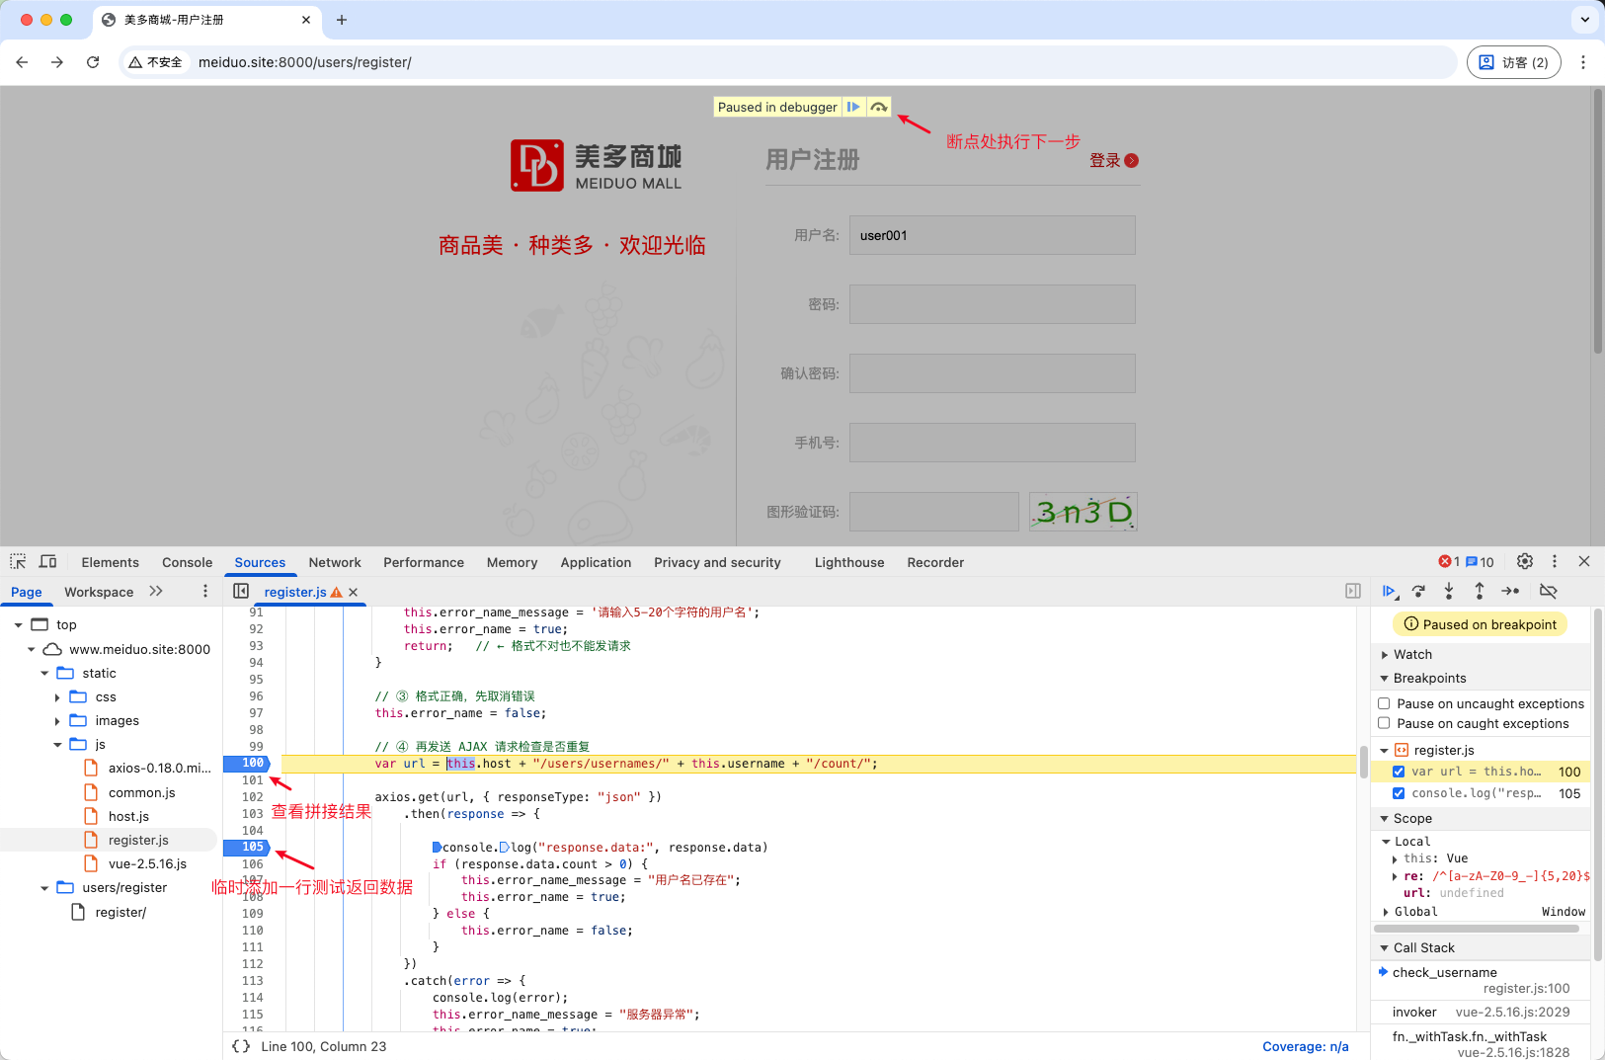Open DevTools settings gear
The width and height of the screenshot is (1605, 1060).
click(1525, 561)
